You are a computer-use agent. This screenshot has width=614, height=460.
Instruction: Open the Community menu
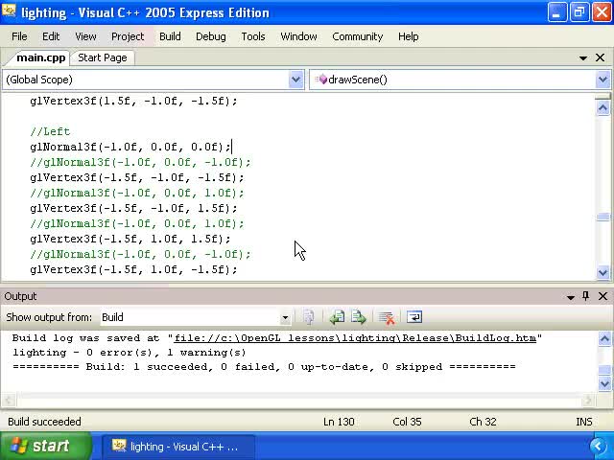point(358,36)
